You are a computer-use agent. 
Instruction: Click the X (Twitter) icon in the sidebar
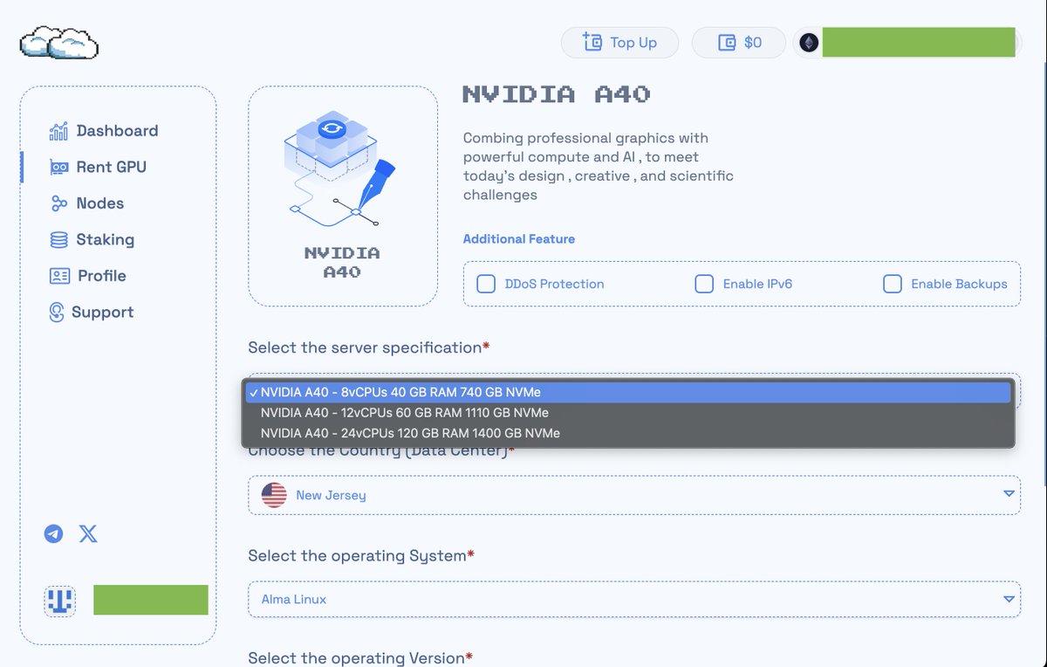[x=88, y=533]
